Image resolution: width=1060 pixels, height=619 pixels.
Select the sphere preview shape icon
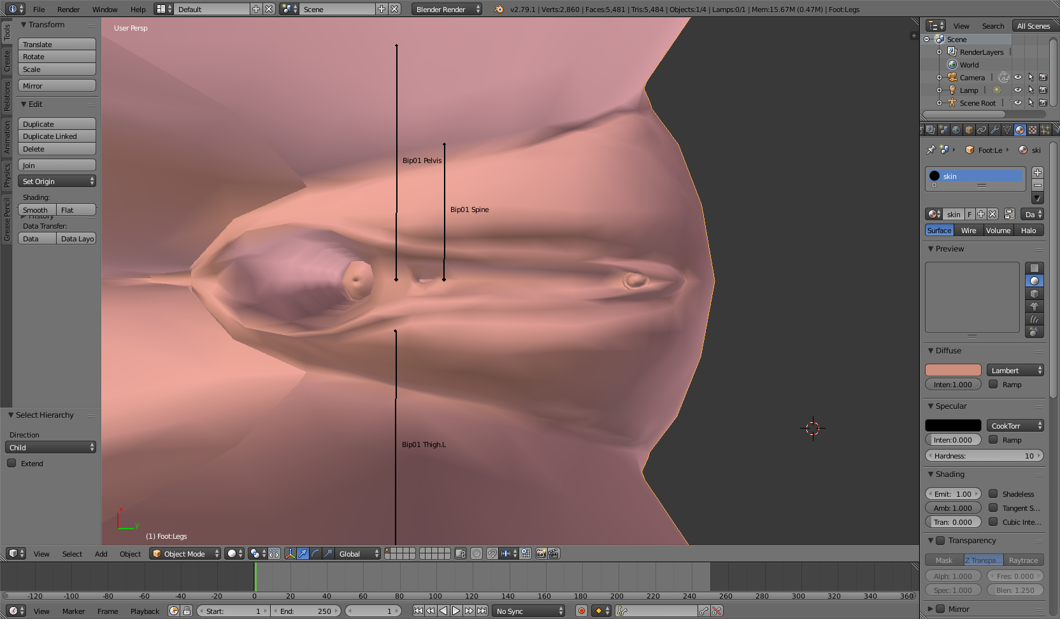pos(1035,281)
